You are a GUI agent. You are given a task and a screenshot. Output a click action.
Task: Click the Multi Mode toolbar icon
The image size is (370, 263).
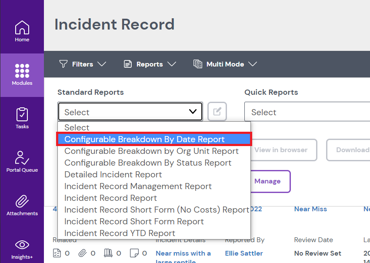198,64
